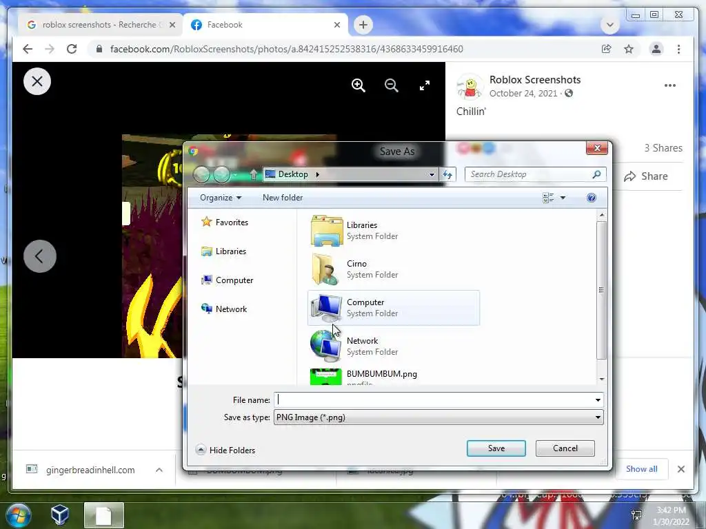
Task: Click the Save button
Action: click(496, 448)
